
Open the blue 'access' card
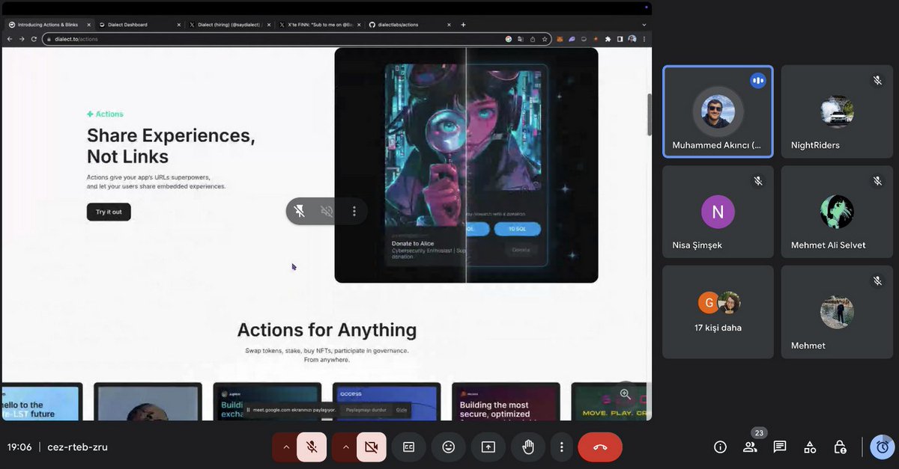[387, 402]
